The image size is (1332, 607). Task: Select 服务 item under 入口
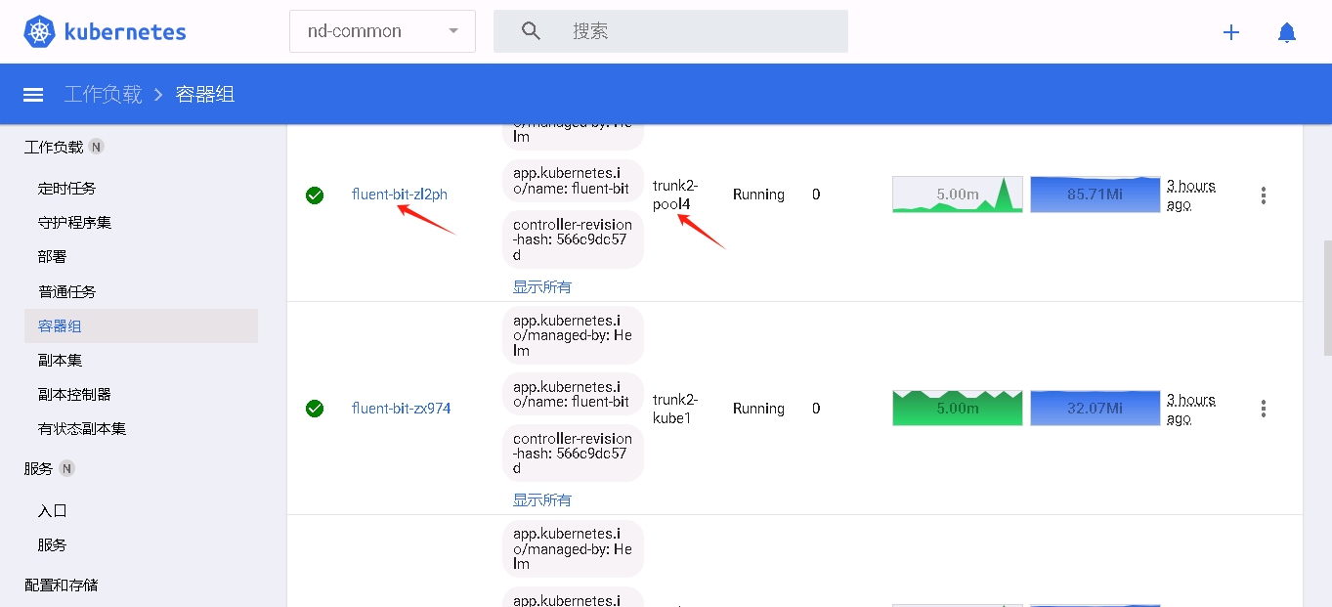pos(53,544)
